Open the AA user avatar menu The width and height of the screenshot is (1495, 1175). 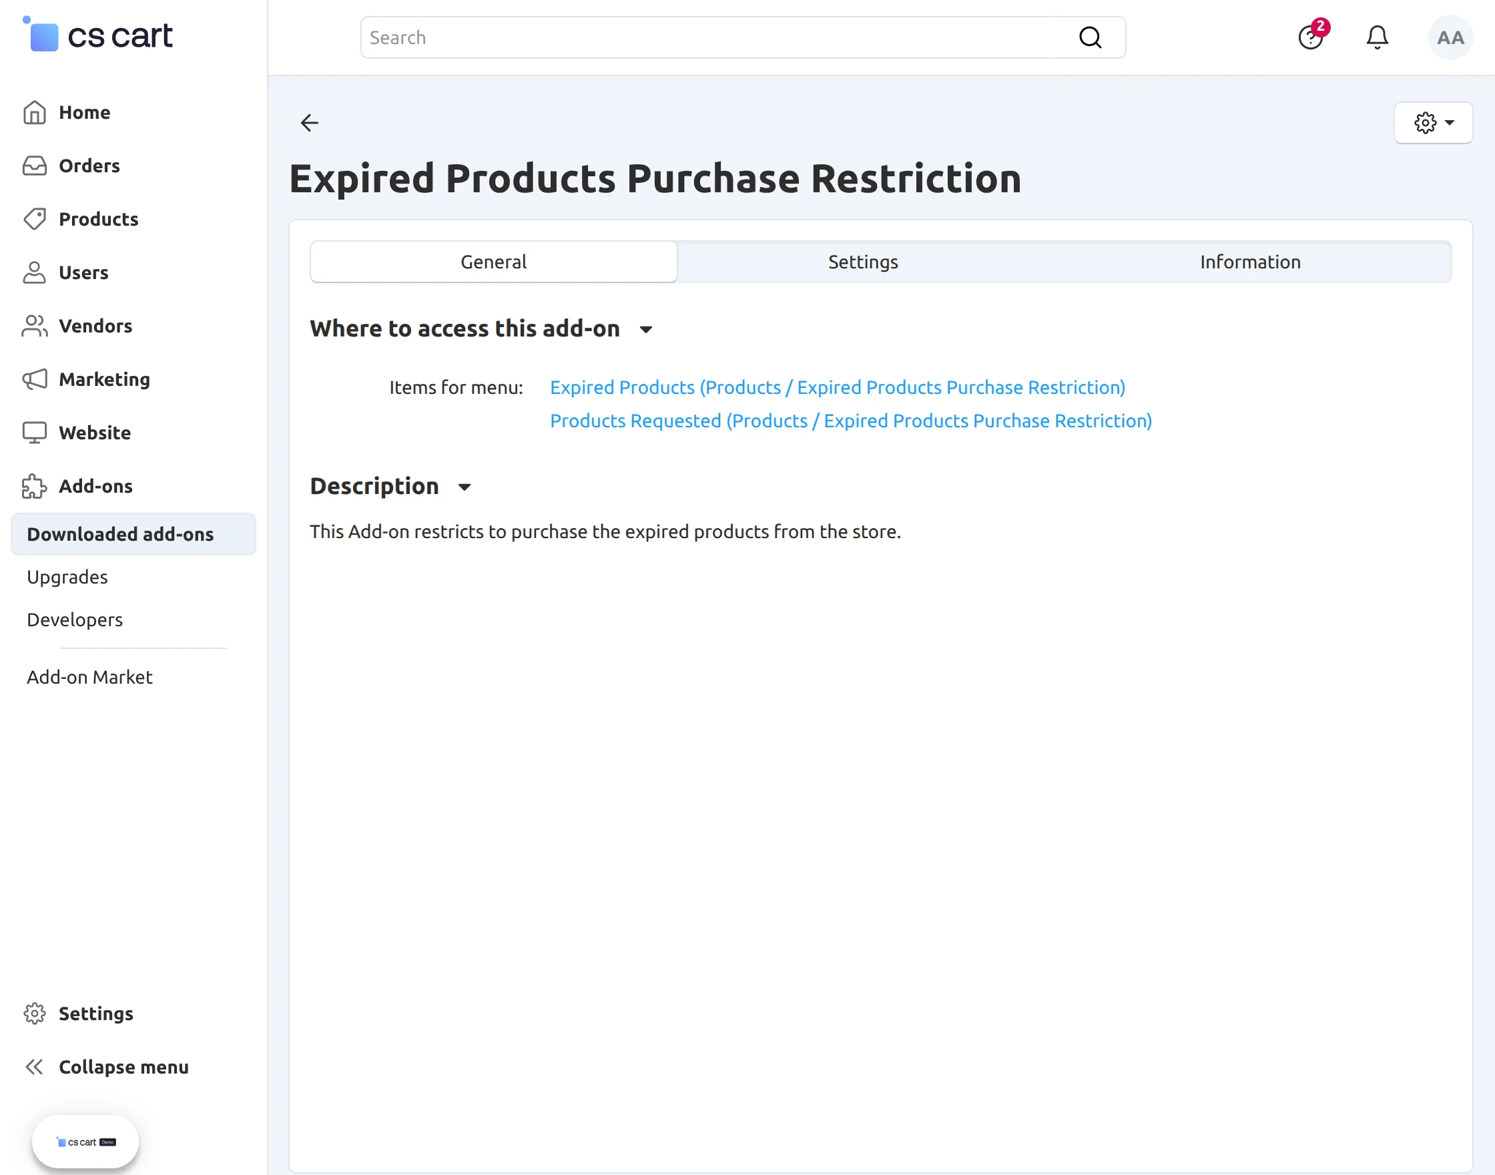tap(1450, 37)
